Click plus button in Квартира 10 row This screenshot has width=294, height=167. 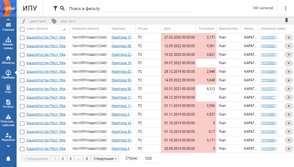(289, 37)
